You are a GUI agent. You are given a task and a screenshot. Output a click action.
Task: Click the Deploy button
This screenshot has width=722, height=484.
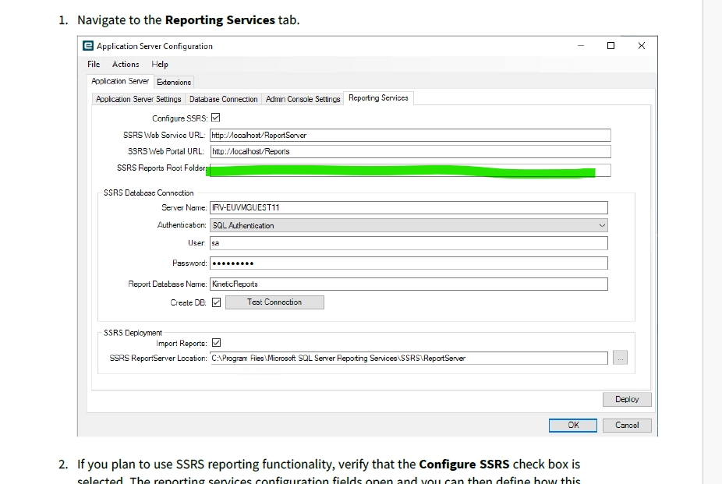click(627, 399)
